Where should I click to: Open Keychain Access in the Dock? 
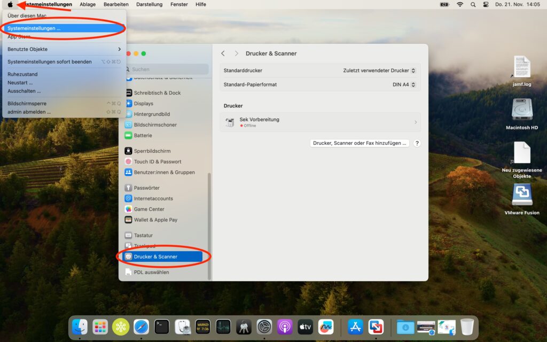(244, 327)
